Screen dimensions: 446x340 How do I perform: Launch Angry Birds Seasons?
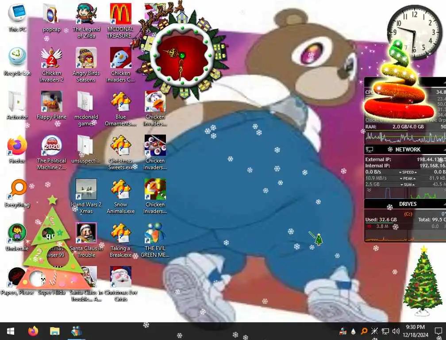click(86, 65)
